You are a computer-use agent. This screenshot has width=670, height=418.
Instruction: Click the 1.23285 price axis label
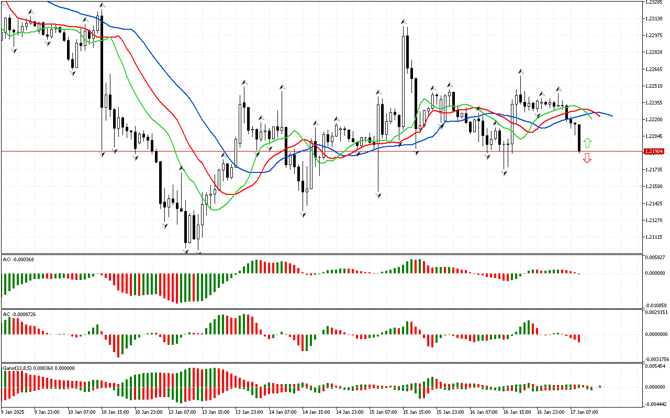[x=653, y=2]
